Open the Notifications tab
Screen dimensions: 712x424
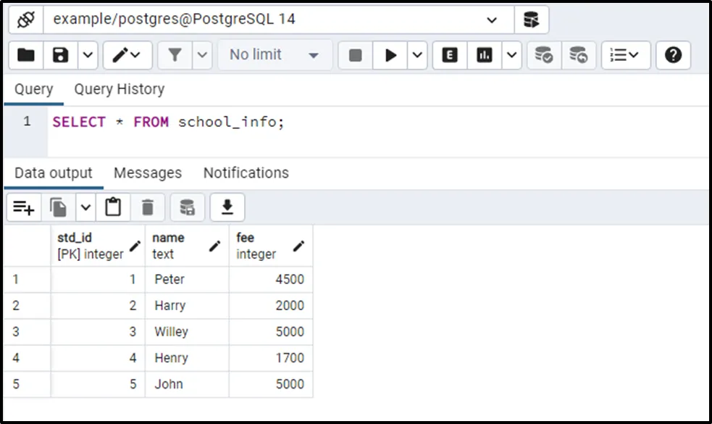(246, 173)
